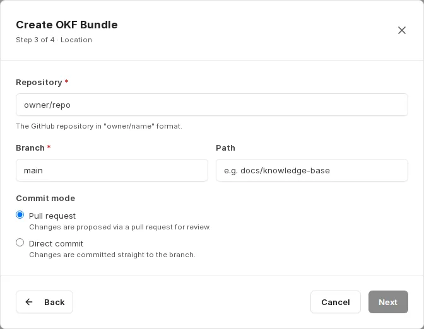Choose the "Direct commit" option label text
424x329 pixels.
56,244
